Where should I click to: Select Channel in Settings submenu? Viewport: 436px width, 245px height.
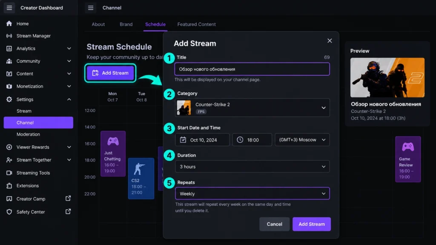[x=38, y=122]
